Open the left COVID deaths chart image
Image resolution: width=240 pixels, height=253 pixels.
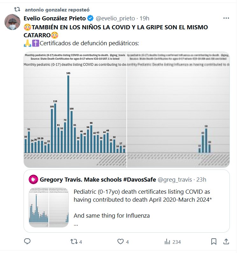click(75, 109)
